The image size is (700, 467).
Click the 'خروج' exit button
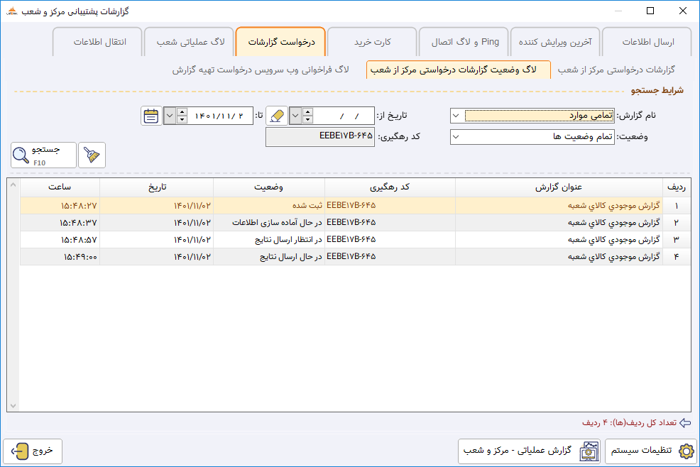click(x=33, y=451)
